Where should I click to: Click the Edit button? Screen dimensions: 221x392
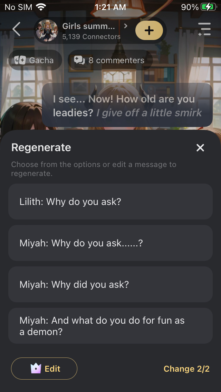44,369
